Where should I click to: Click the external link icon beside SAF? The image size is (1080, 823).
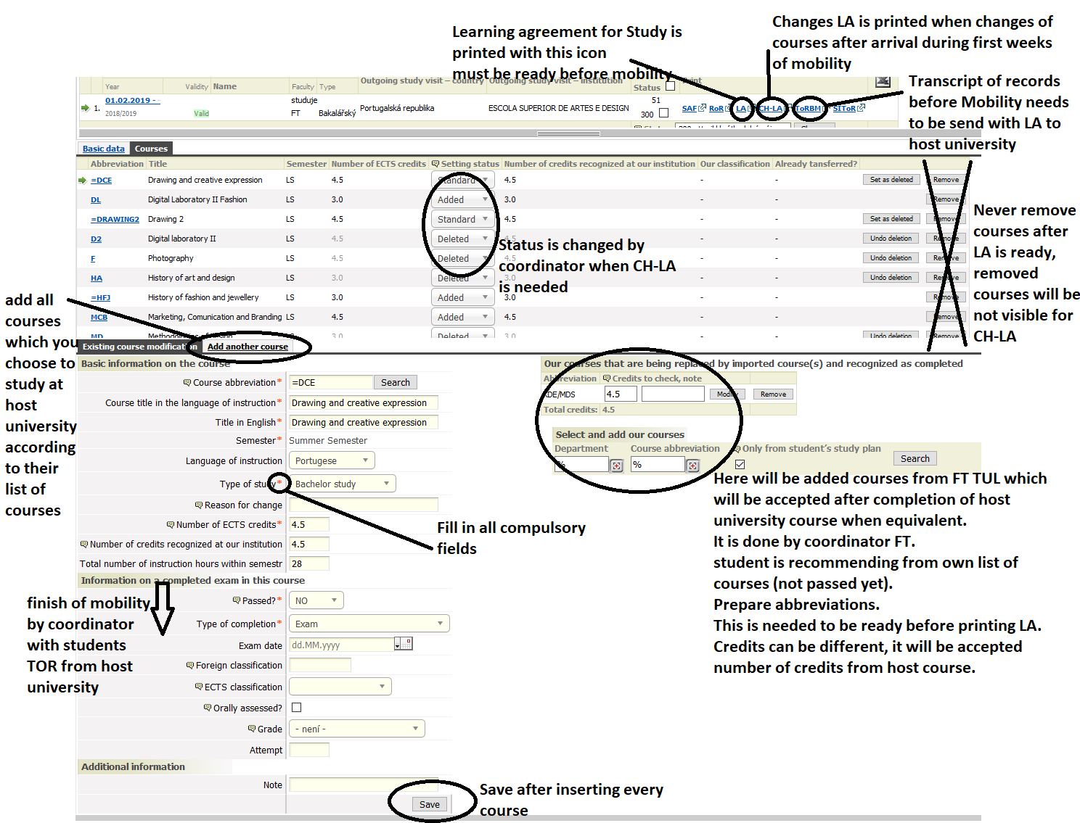click(702, 108)
